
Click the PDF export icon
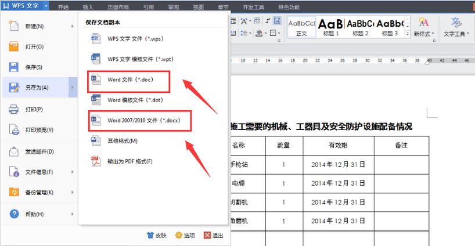pos(96,161)
